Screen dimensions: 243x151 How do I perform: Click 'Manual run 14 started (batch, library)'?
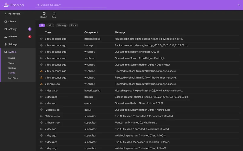point(136,123)
